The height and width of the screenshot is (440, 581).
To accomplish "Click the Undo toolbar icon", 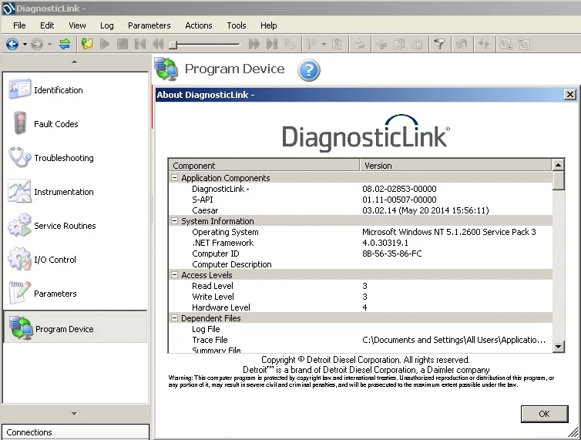I will [x=462, y=45].
